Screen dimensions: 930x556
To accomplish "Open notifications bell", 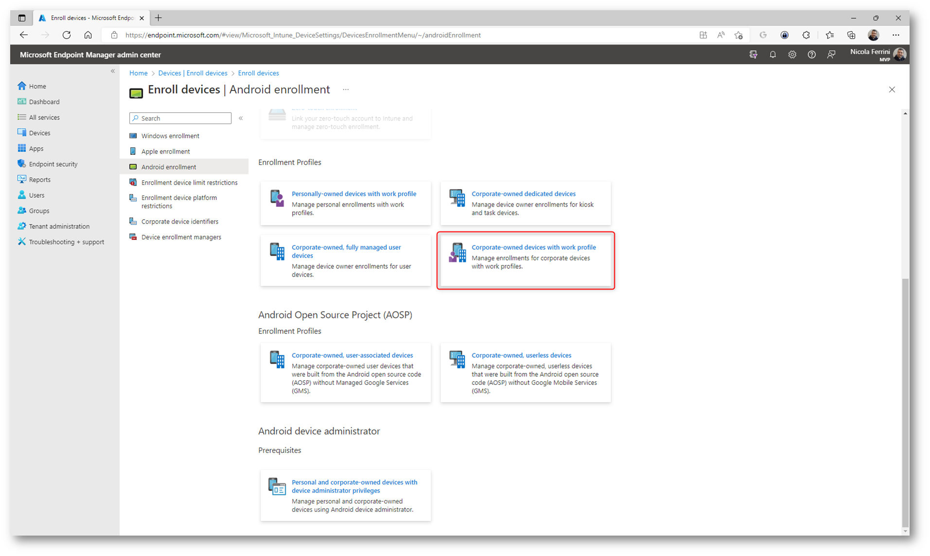I will pos(772,54).
